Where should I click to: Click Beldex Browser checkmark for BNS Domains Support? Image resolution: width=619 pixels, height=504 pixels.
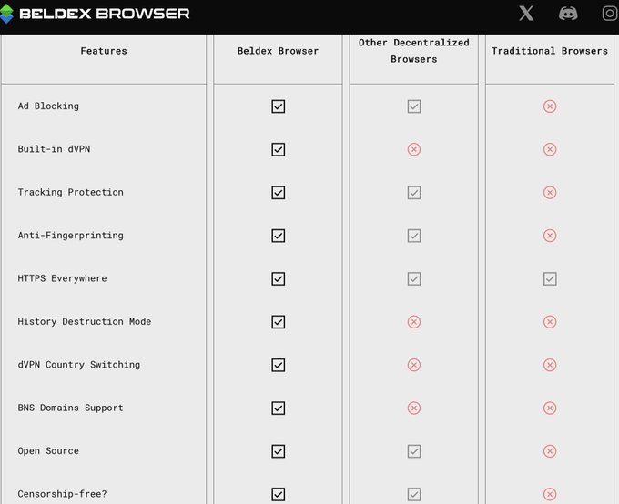[x=279, y=408]
